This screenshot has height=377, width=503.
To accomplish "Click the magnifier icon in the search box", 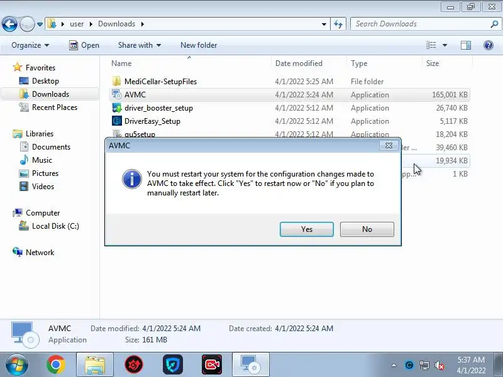I will pos(495,24).
